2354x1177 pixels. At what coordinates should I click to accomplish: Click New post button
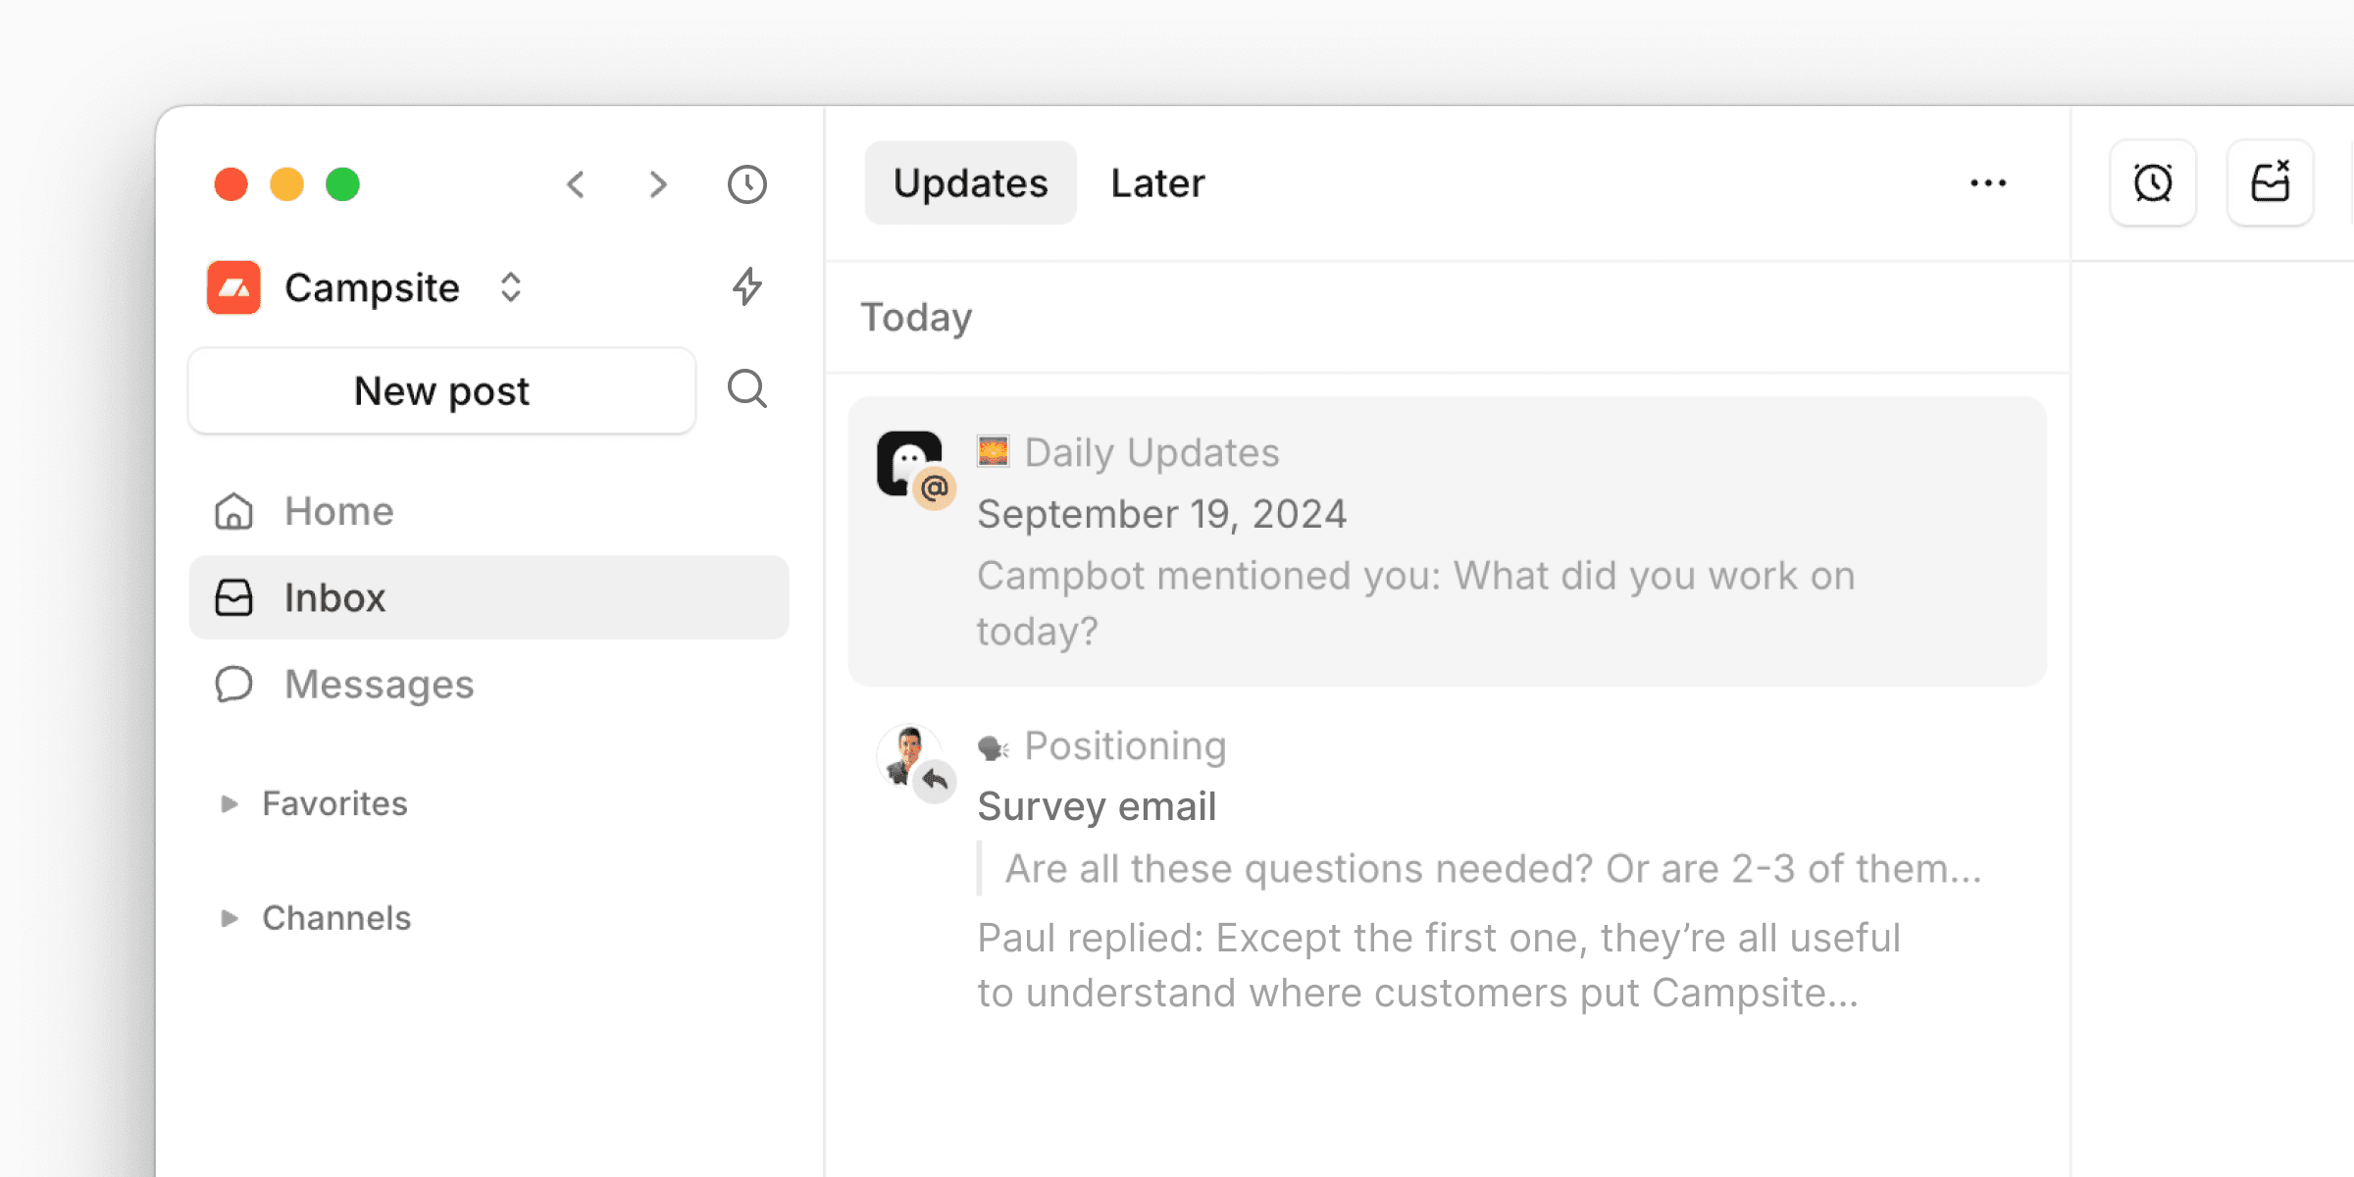click(x=444, y=390)
